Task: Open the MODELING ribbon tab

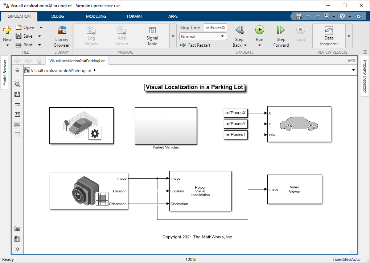Action: pos(96,16)
